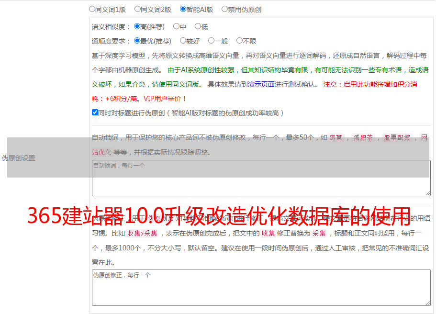The image size is (436, 315).
Task: Set 通顺度要求 to 一般
Action: point(212,41)
